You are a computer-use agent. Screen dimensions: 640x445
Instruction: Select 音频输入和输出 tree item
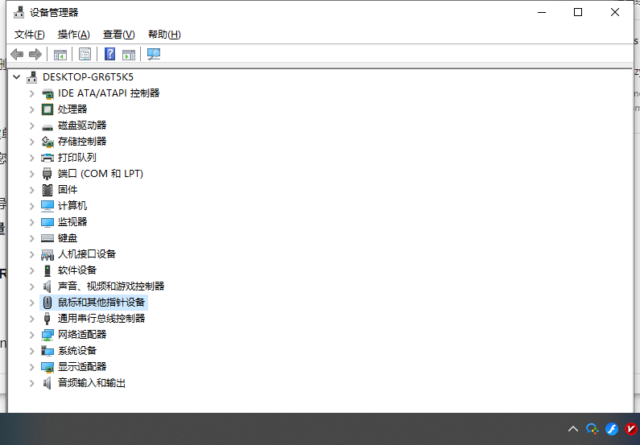click(x=91, y=383)
